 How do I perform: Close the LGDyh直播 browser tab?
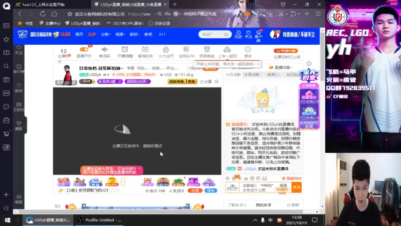pos(165,5)
